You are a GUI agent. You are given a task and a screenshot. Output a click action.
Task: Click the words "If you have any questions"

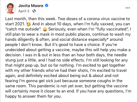(100, 91)
